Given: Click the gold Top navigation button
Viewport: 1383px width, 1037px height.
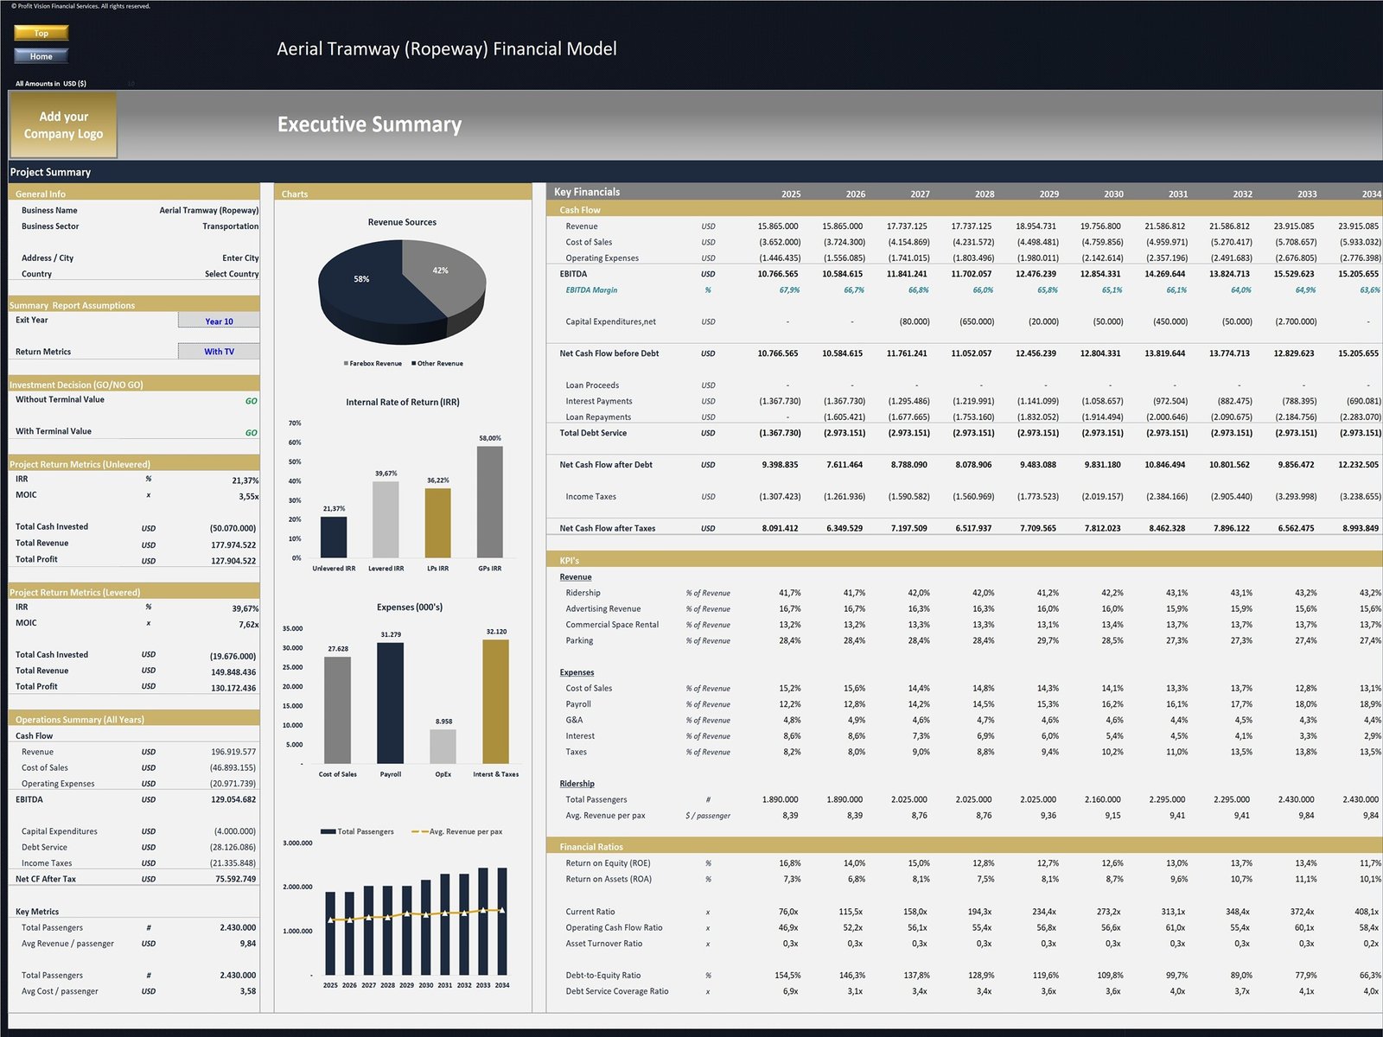Looking at the screenshot, I should (39, 33).
